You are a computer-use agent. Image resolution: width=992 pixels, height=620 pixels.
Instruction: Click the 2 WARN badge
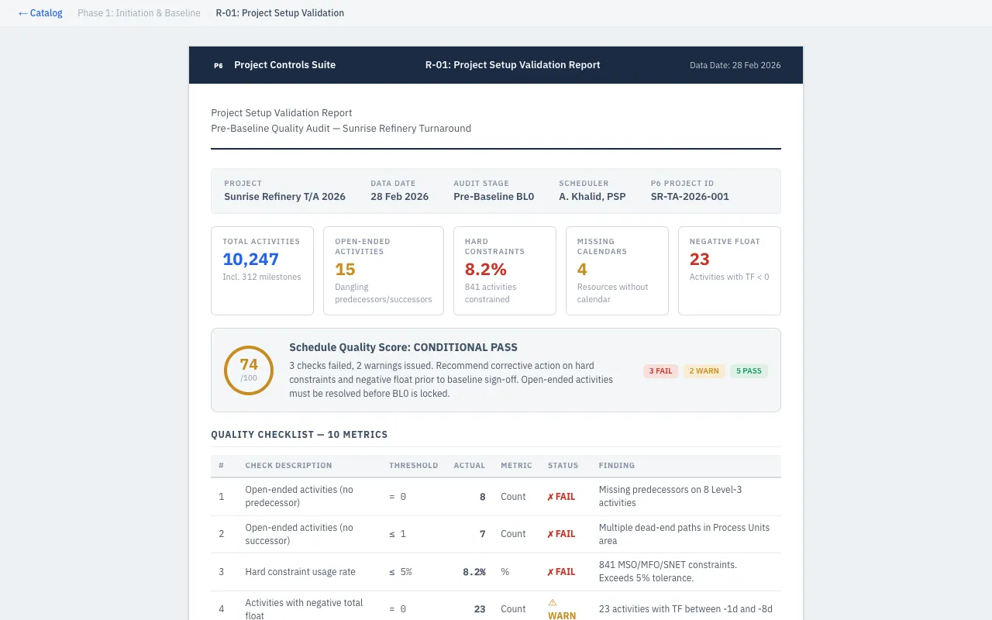pyautogui.click(x=704, y=371)
